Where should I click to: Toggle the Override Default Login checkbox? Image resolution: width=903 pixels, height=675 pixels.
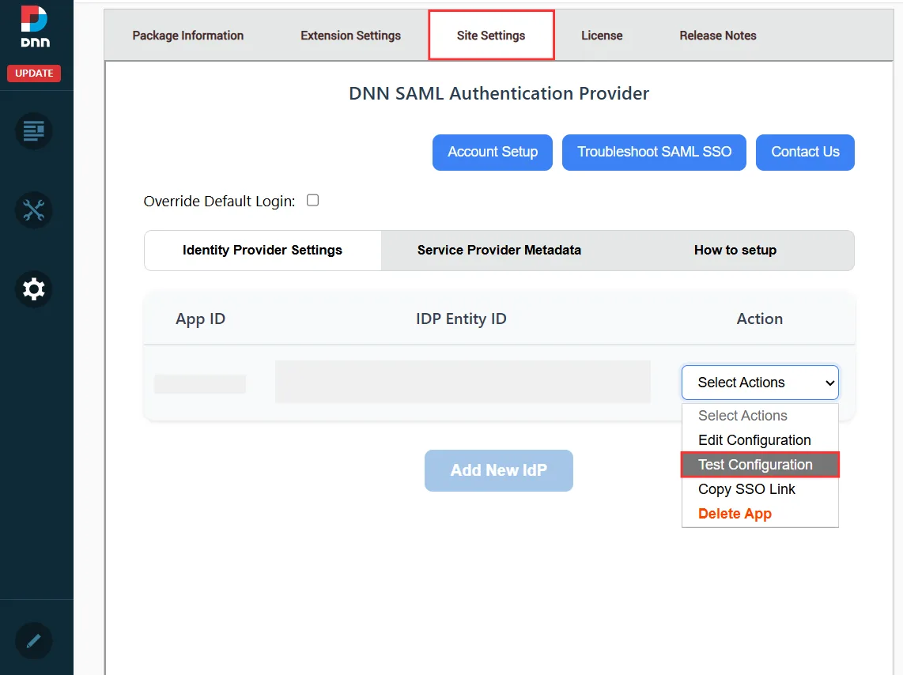[x=312, y=200]
